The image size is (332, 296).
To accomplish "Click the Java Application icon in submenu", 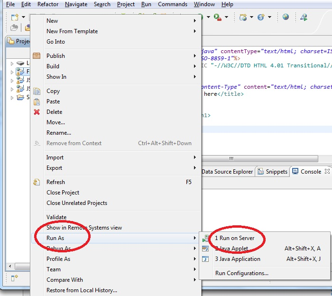I will [x=205, y=259].
